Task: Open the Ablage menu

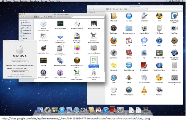Action: pos(15,1)
